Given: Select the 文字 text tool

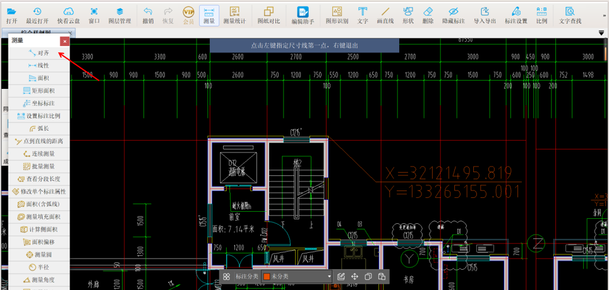Looking at the screenshot, I should pyautogui.click(x=363, y=16).
